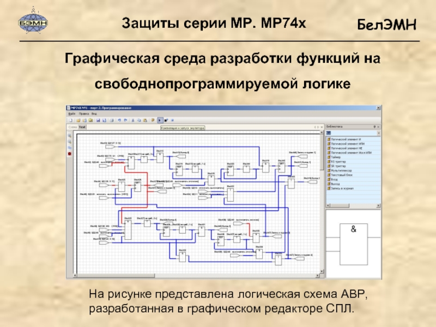Image resolution: width=436 pixels, height=327 pixels.
Task: Click the compile and run emulator play icon
Action: [160, 120]
